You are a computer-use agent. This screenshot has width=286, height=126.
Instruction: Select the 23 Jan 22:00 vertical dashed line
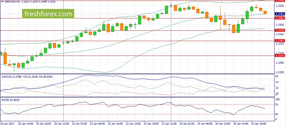171,62
